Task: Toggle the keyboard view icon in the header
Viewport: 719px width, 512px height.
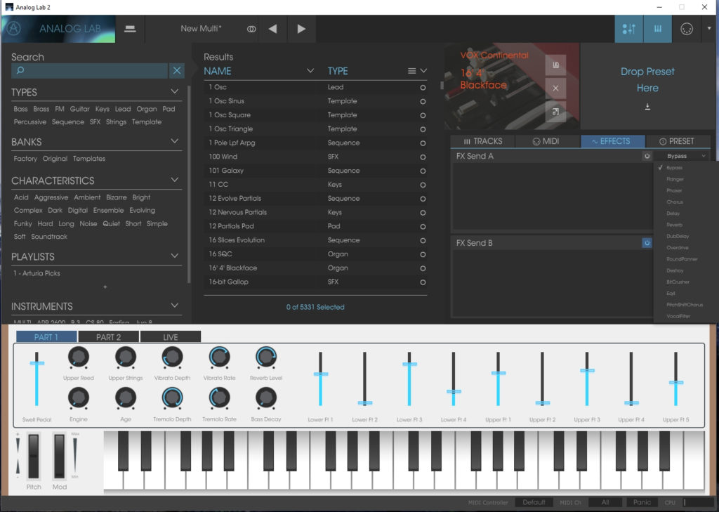Action: 657,29
